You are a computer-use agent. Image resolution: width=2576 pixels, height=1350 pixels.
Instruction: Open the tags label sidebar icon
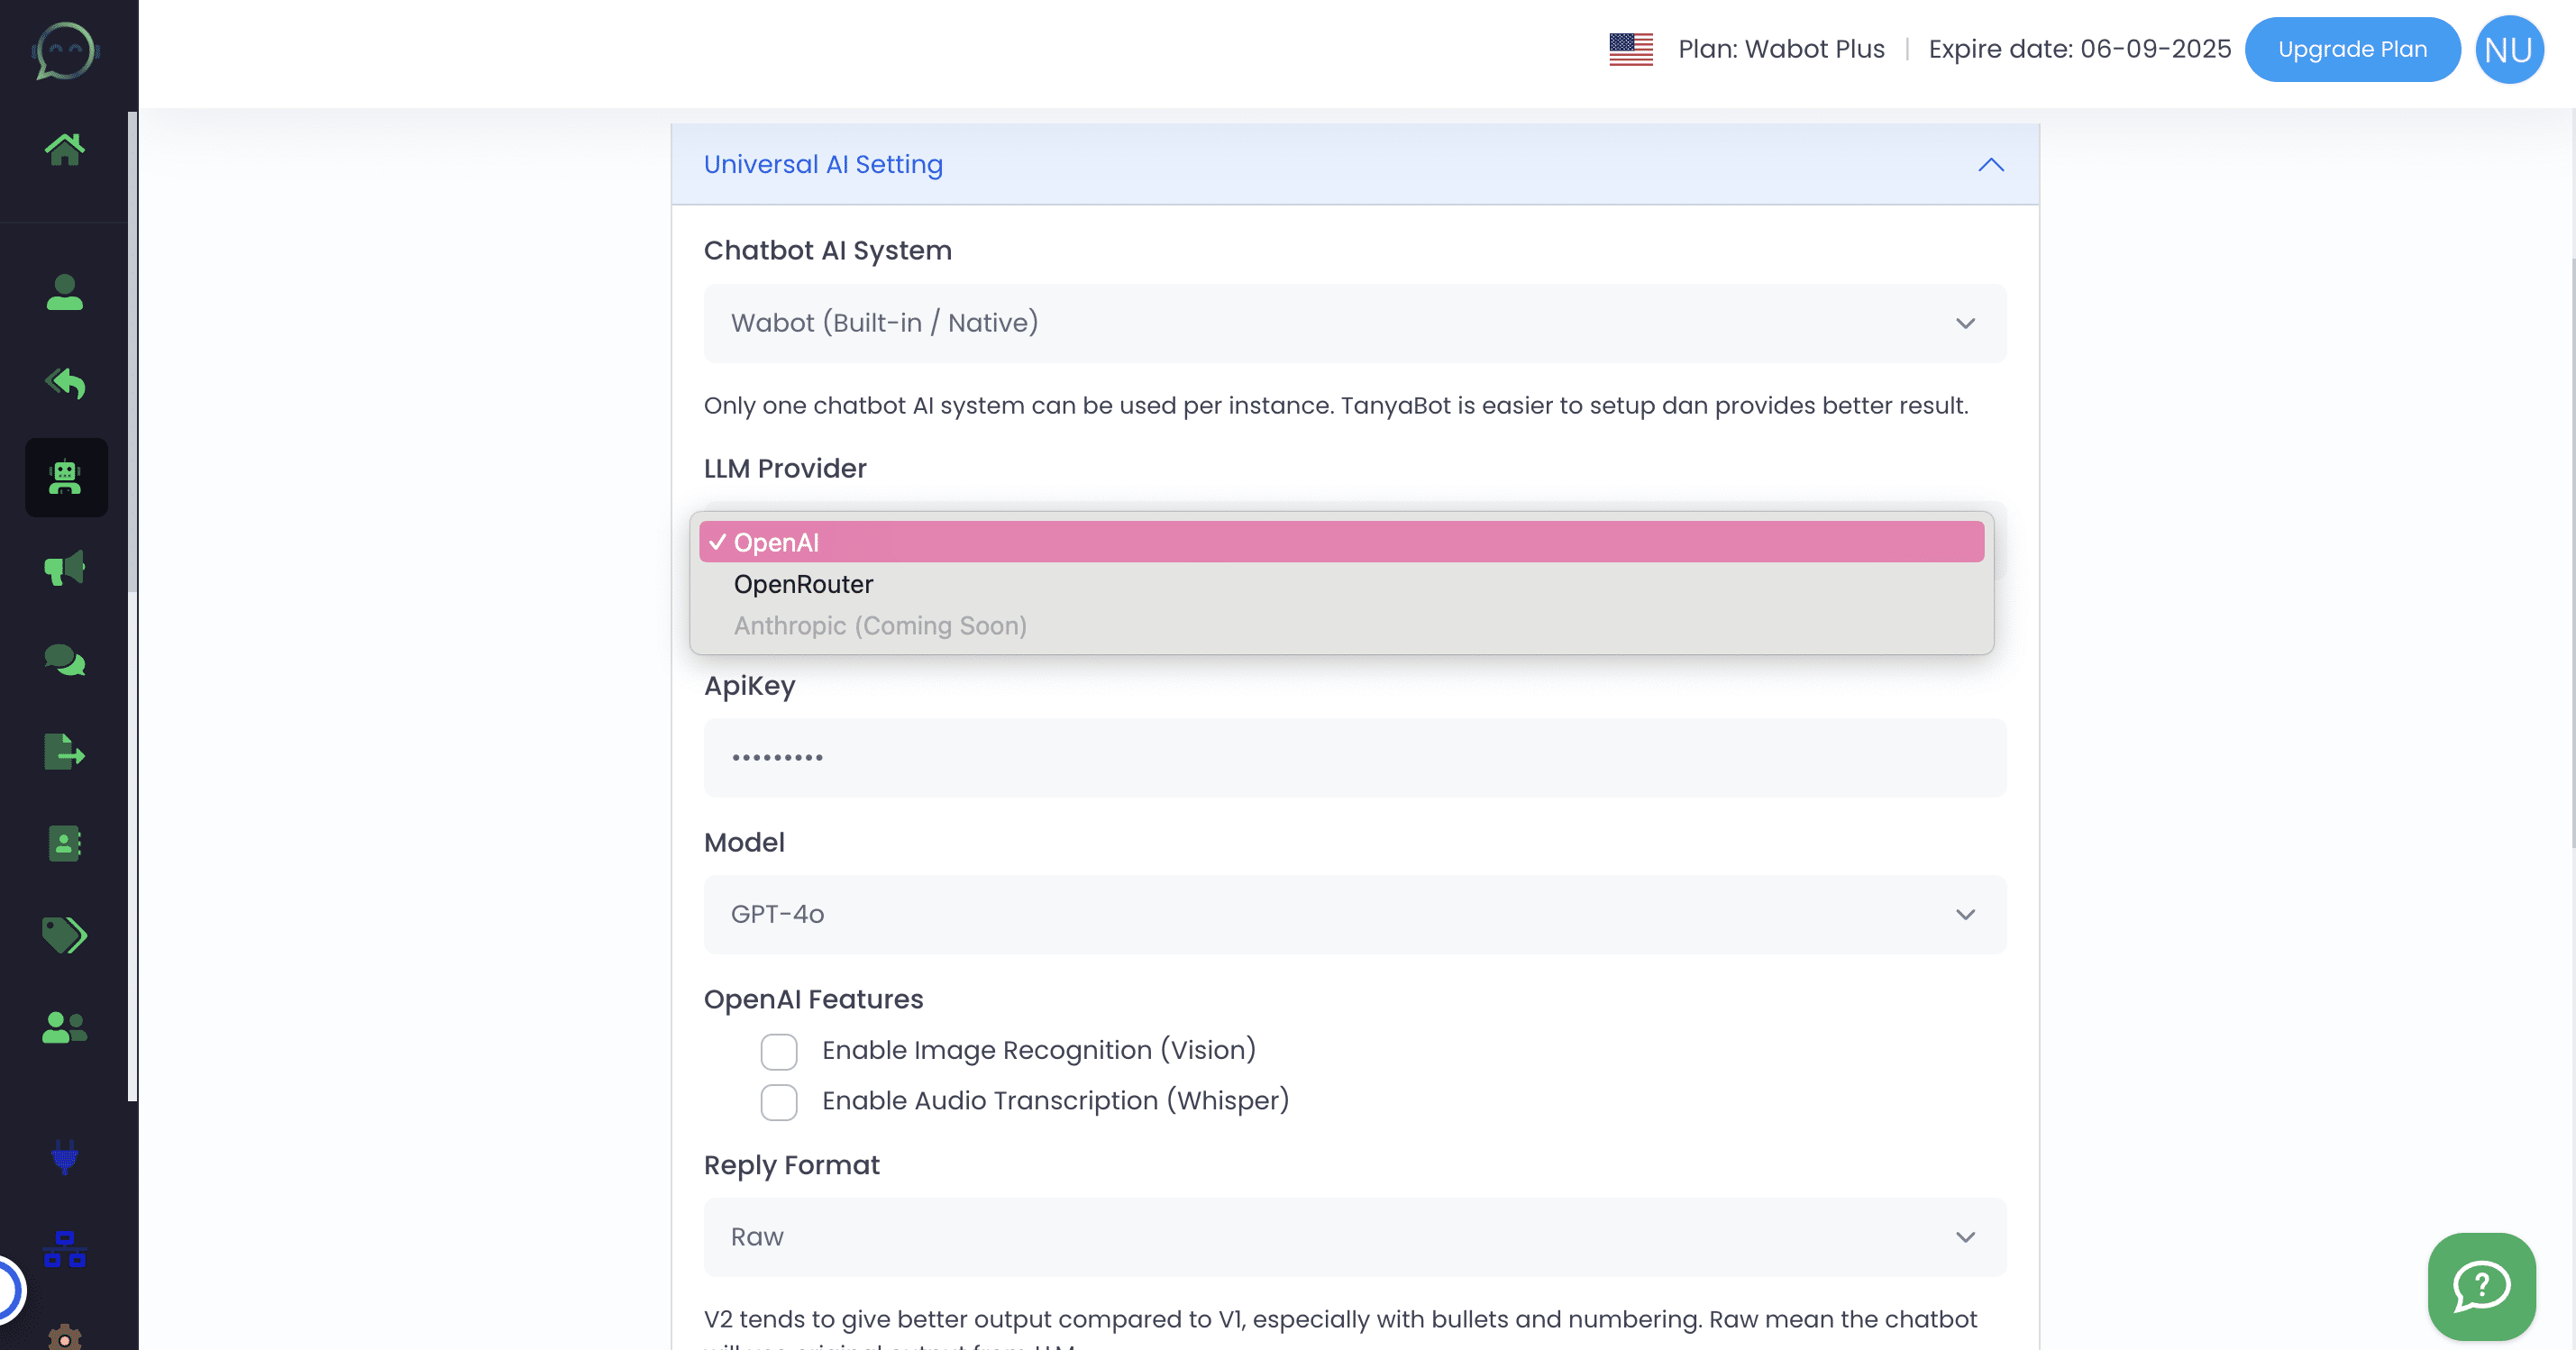65,935
